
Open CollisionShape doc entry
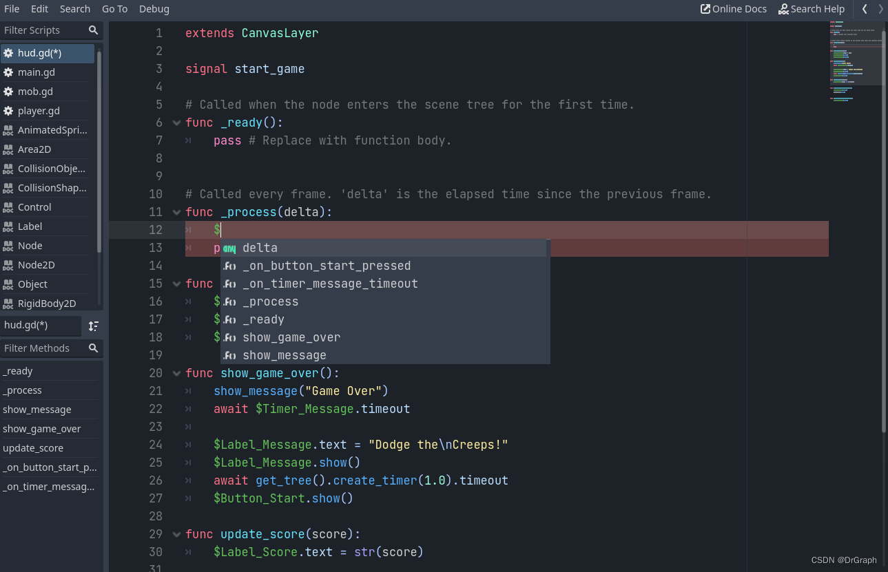click(x=48, y=188)
